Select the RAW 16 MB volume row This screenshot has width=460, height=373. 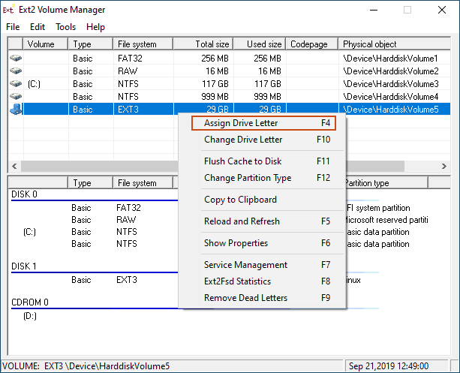(x=230, y=71)
